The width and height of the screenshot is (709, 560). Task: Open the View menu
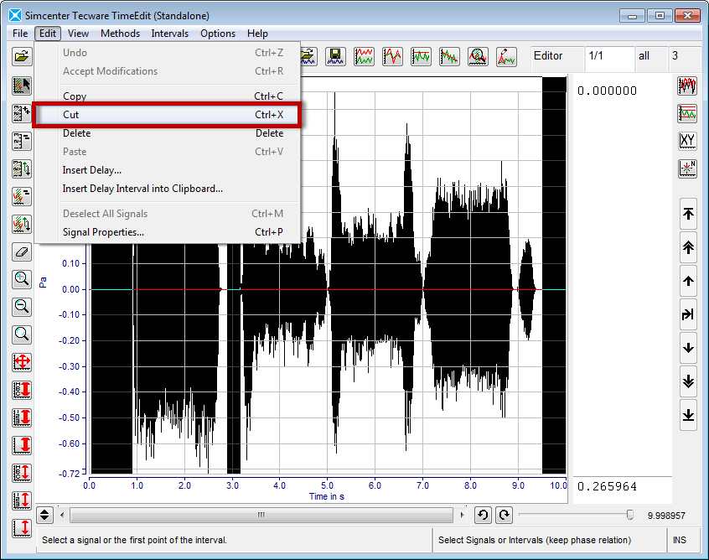click(x=78, y=34)
